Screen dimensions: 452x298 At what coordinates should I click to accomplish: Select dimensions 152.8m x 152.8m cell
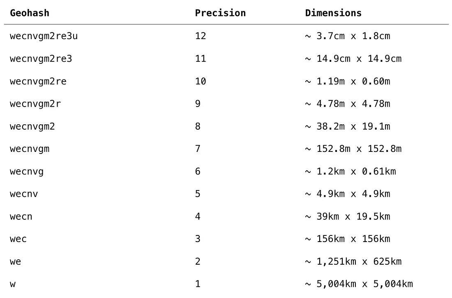click(x=353, y=149)
